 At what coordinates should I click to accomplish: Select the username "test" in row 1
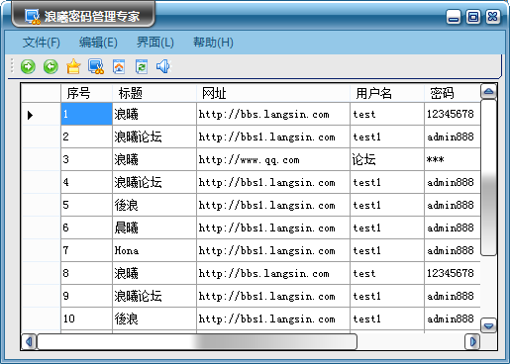(x=387, y=114)
